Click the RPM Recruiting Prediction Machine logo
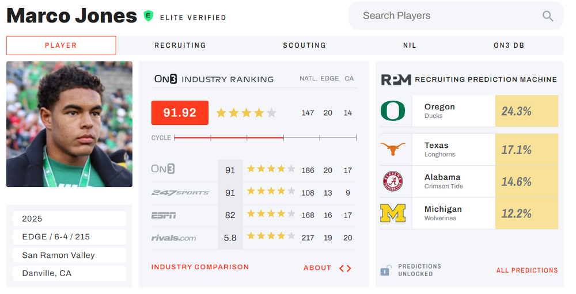The width and height of the screenshot is (576, 294). pyautogui.click(x=396, y=79)
